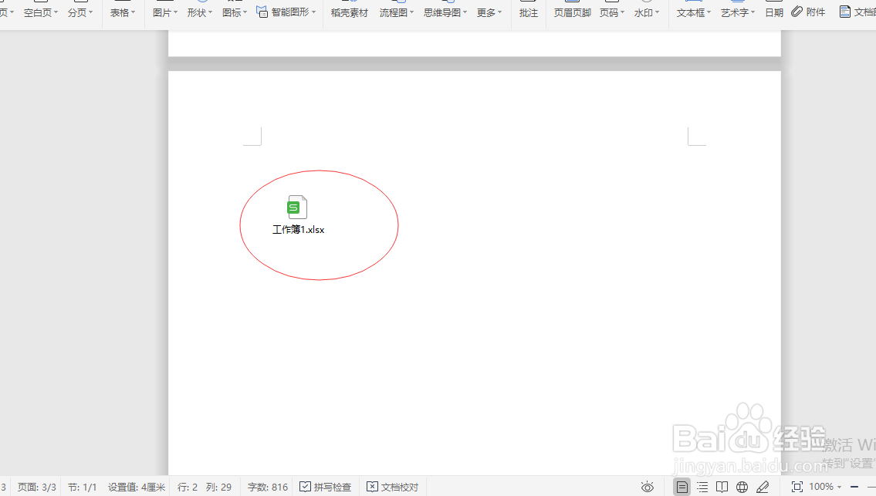Insert the current date via the 日期 icon
The width and height of the screenshot is (876, 496).
[x=773, y=12]
